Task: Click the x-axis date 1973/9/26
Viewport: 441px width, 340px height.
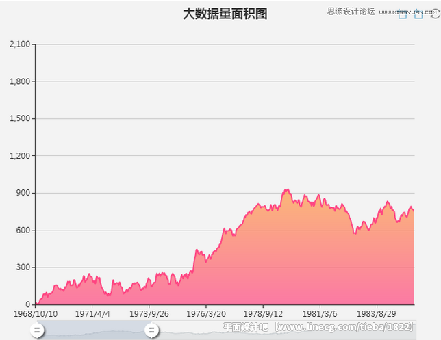Action: click(149, 314)
